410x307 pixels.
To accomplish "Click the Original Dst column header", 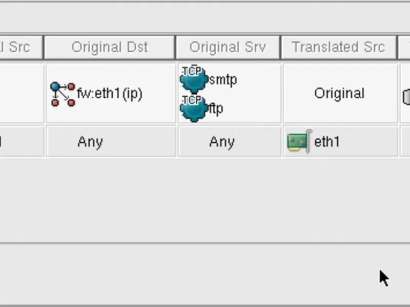I will (110, 48).
